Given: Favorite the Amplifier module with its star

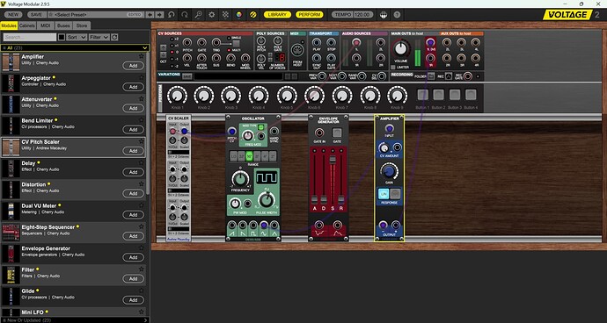Looking at the screenshot, I should click(x=142, y=56).
